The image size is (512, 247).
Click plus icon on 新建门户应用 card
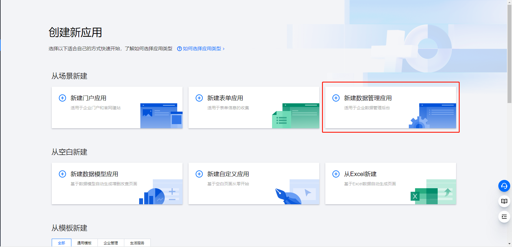[x=62, y=98]
